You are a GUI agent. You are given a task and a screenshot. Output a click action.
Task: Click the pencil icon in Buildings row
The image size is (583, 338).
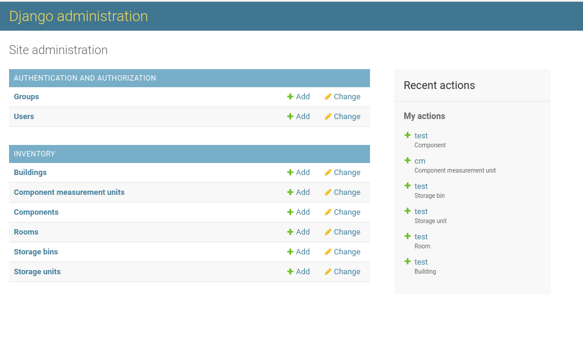point(327,173)
